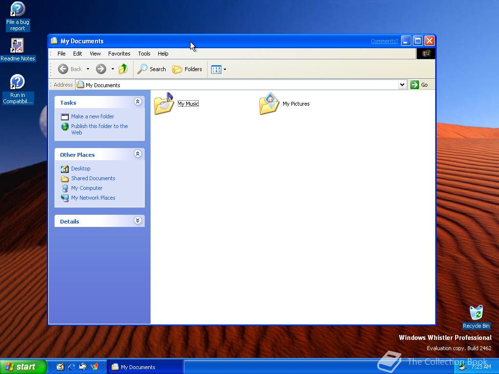Select Run in Compatibility desktop icon
Viewport: 499px width, 374px height.
(x=18, y=90)
